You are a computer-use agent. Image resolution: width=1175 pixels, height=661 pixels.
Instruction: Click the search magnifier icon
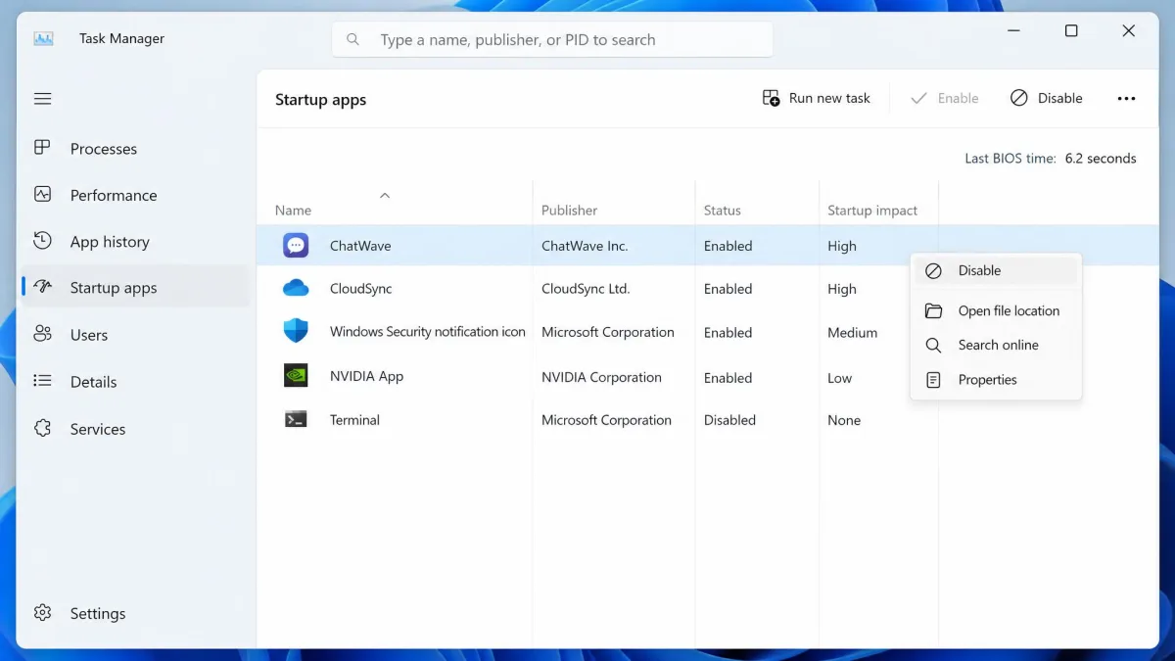click(353, 40)
